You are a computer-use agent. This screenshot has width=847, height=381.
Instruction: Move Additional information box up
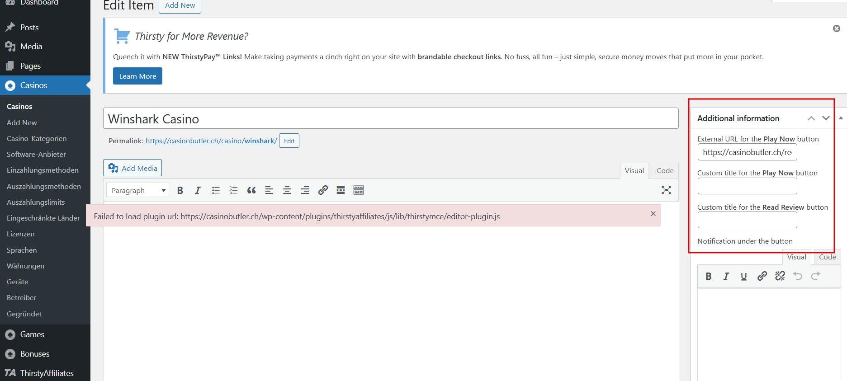coord(811,118)
